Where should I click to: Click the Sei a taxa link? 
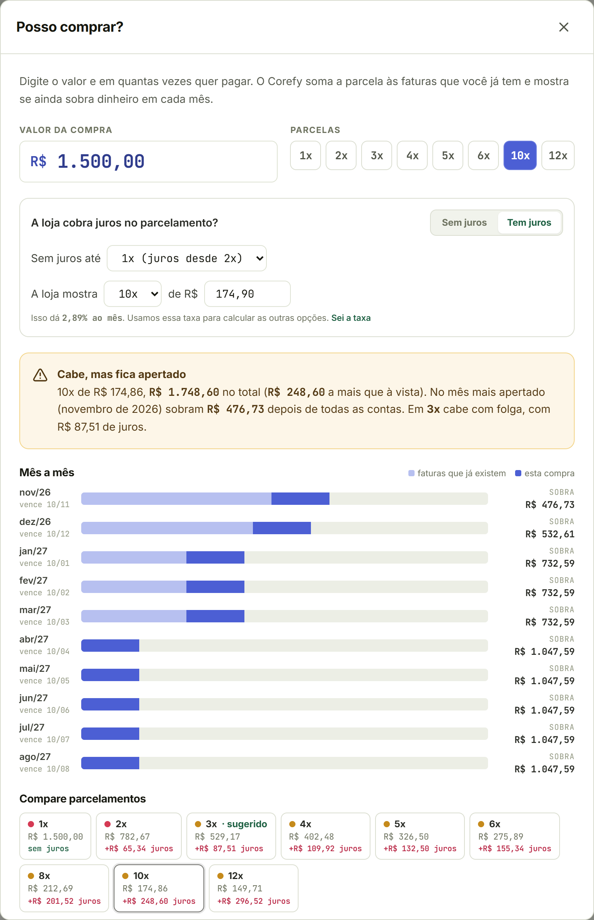point(351,318)
